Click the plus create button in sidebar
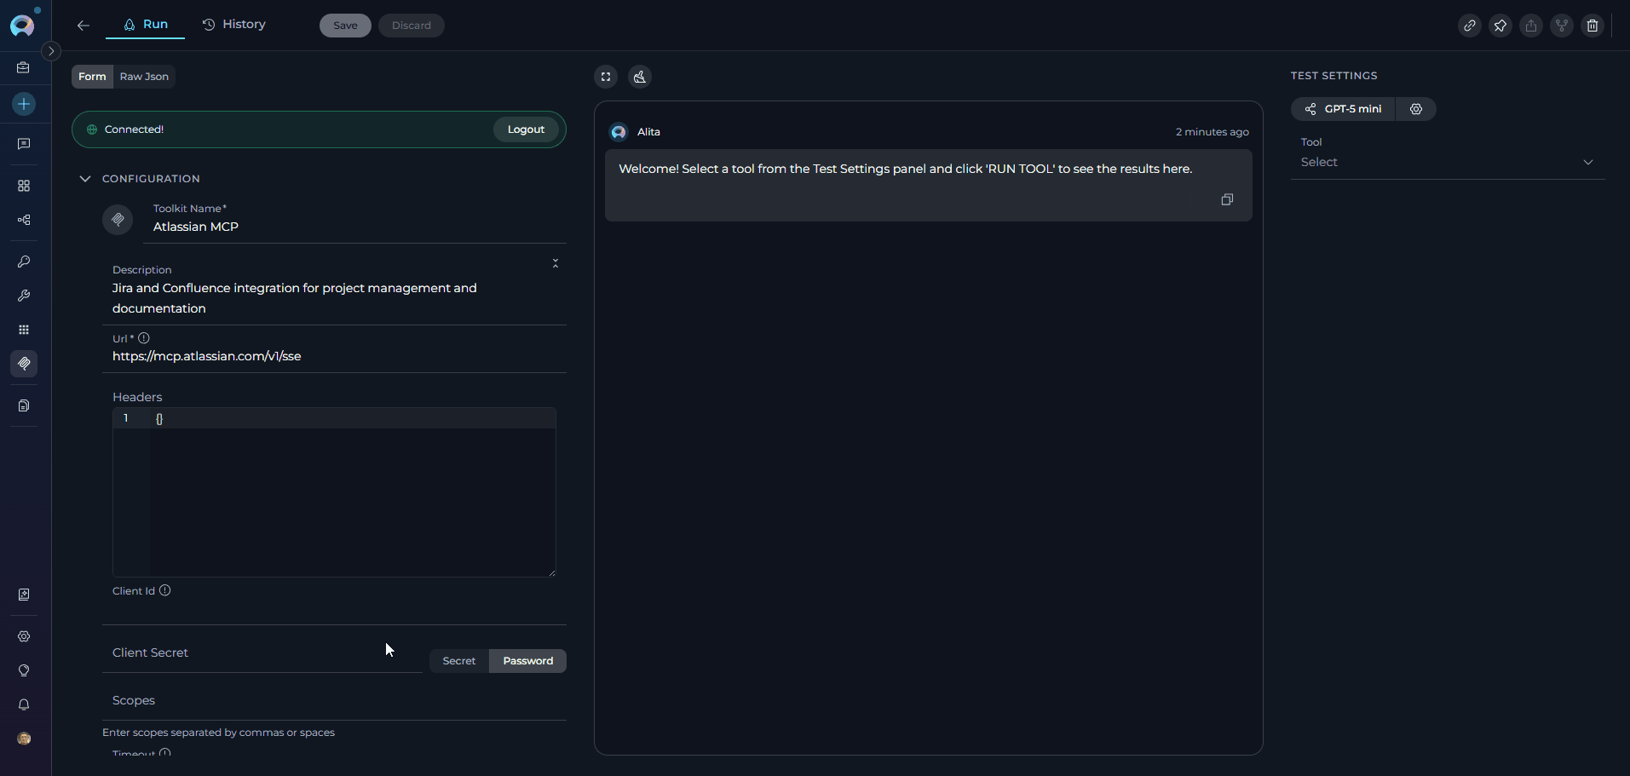The height and width of the screenshot is (776, 1630). (x=24, y=104)
